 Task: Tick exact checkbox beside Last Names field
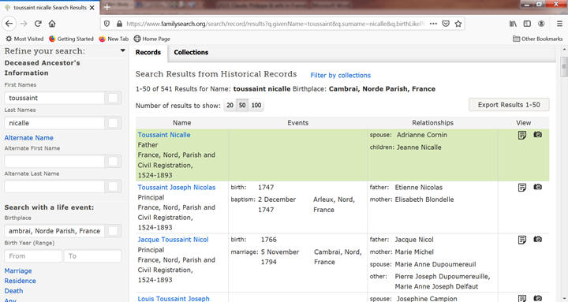(x=113, y=123)
